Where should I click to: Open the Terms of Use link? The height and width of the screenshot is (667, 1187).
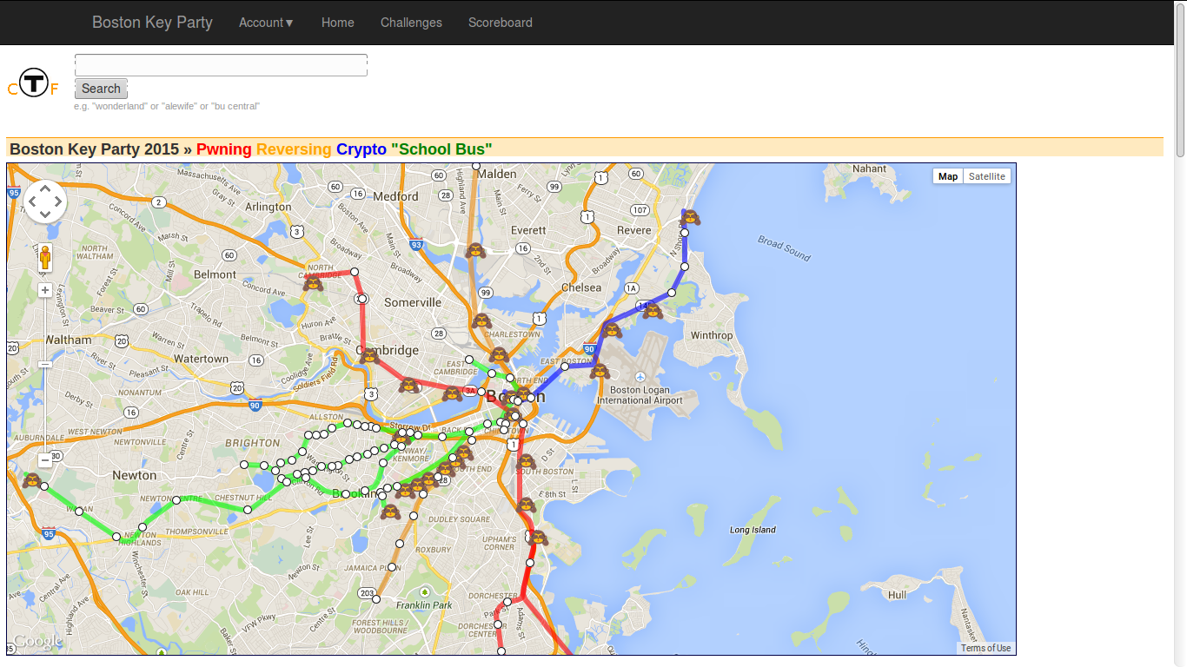click(x=986, y=648)
